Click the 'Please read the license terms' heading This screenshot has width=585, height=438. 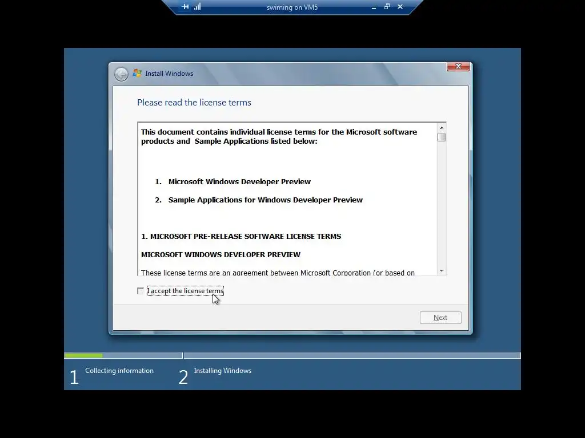[x=194, y=103]
